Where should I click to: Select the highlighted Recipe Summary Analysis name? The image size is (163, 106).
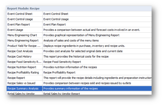[23, 88]
